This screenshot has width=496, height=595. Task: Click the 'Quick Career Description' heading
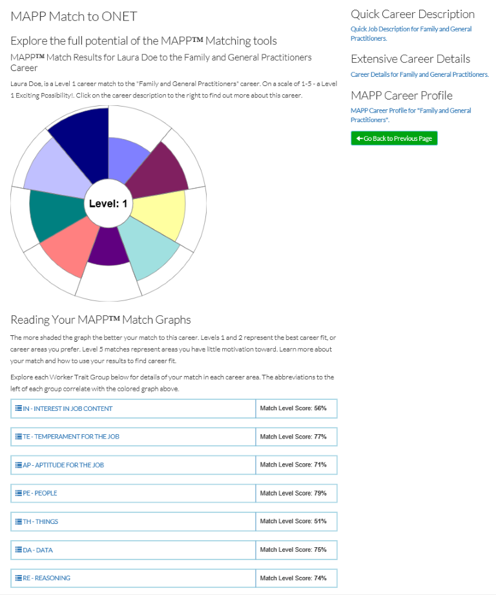413,14
